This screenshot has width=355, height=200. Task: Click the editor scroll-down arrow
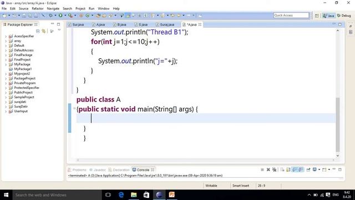338,156
